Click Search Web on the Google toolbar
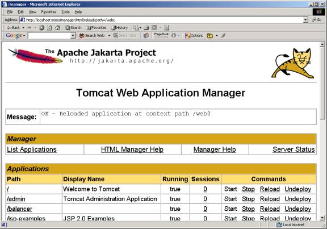Viewport: 327px width, 229px height. pos(92,35)
